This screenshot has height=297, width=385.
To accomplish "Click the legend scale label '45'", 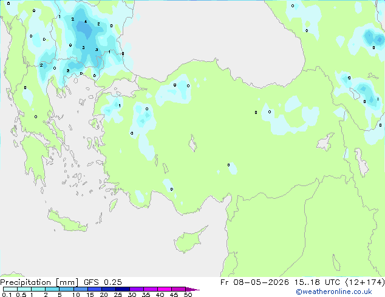I will click(x=174, y=295).
